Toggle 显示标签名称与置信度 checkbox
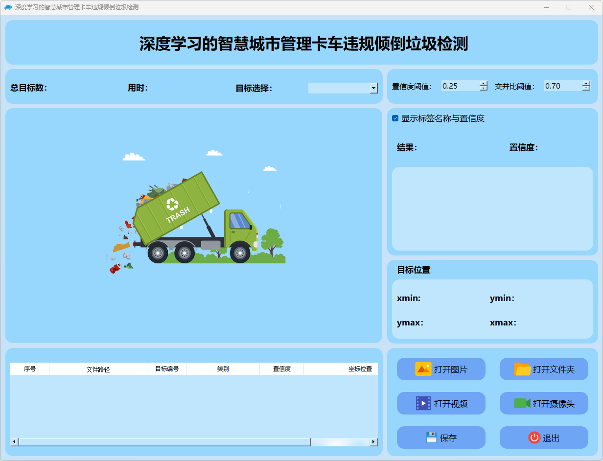Screen dimensions: 603x461 point(395,118)
